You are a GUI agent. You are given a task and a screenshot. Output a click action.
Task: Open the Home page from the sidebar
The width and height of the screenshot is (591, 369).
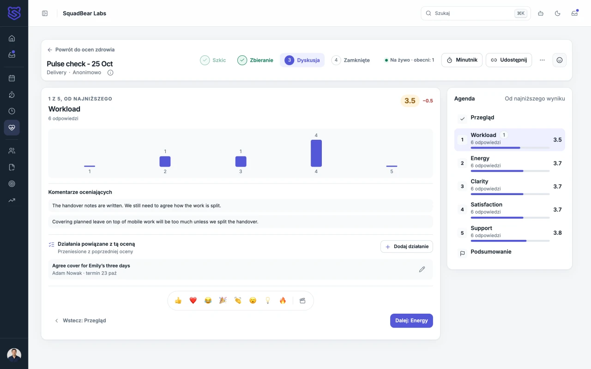[12, 38]
